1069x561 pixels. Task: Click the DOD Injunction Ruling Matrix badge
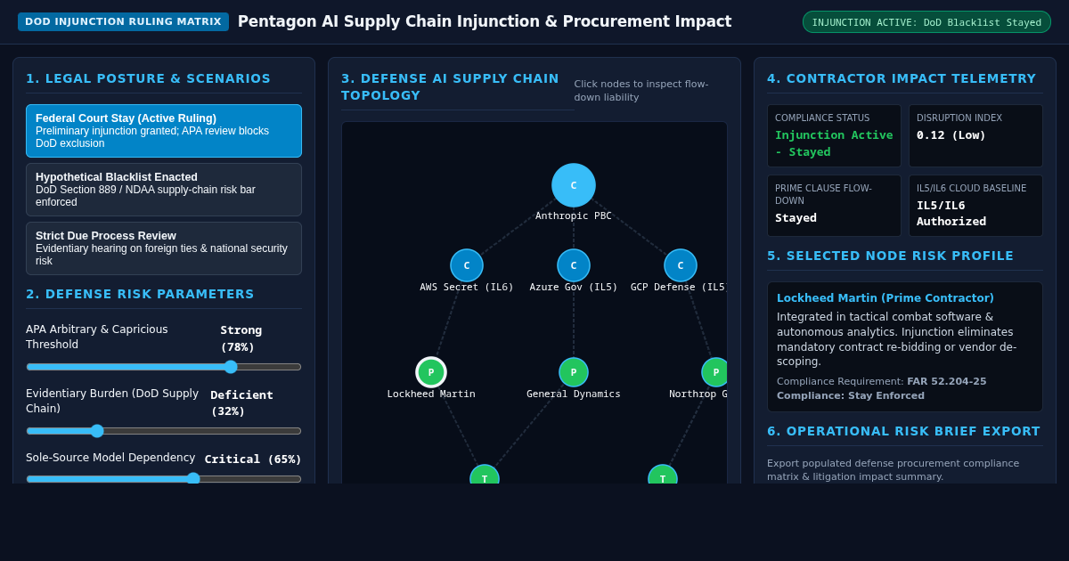tap(123, 22)
